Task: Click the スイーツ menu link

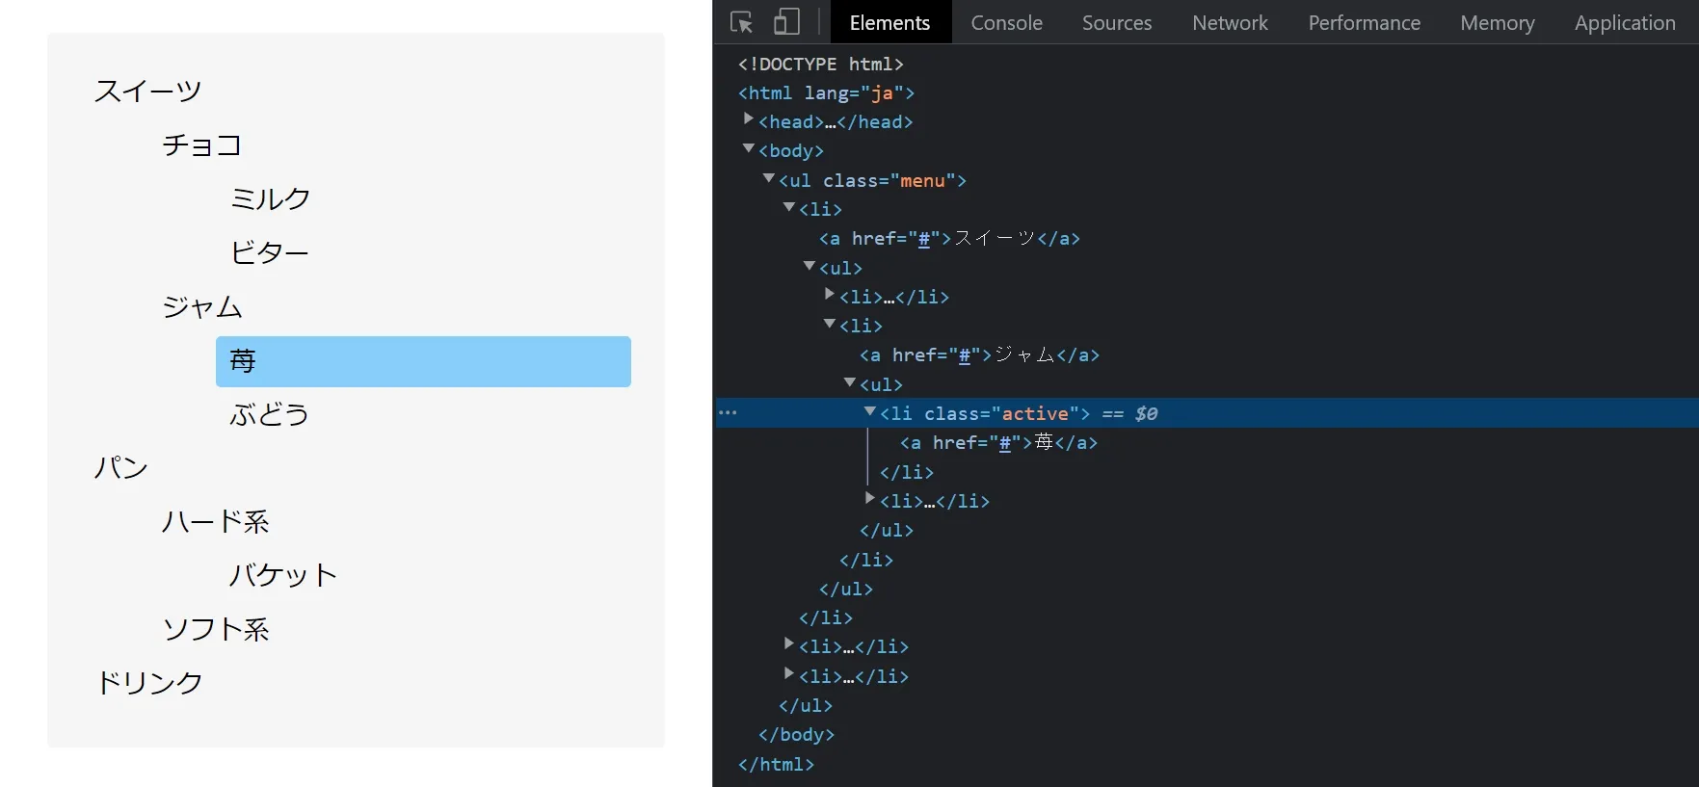Action: point(147,92)
